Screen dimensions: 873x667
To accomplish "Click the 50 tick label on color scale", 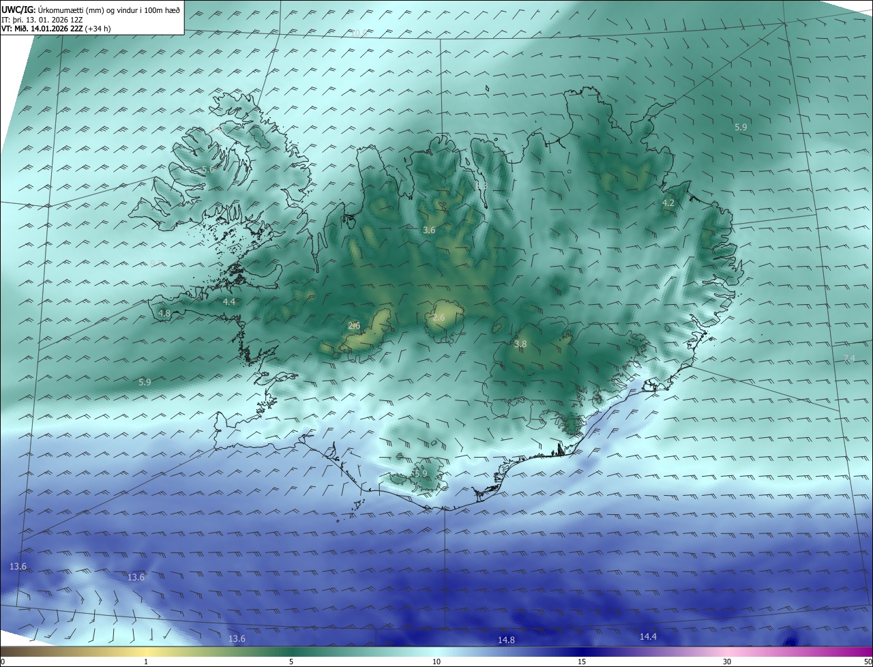I will (868, 662).
